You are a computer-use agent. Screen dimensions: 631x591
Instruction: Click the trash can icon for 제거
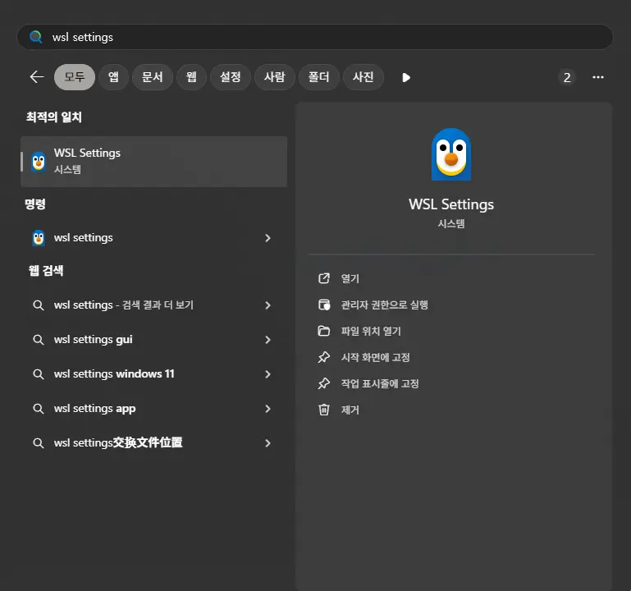pos(324,410)
